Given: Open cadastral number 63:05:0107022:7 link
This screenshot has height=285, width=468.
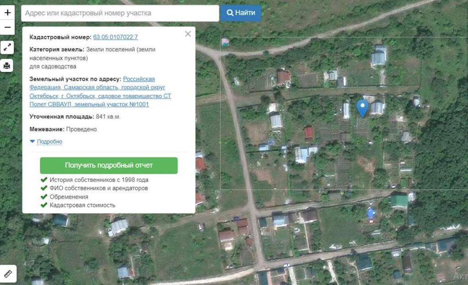Looking at the screenshot, I should pyautogui.click(x=116, y=37).
